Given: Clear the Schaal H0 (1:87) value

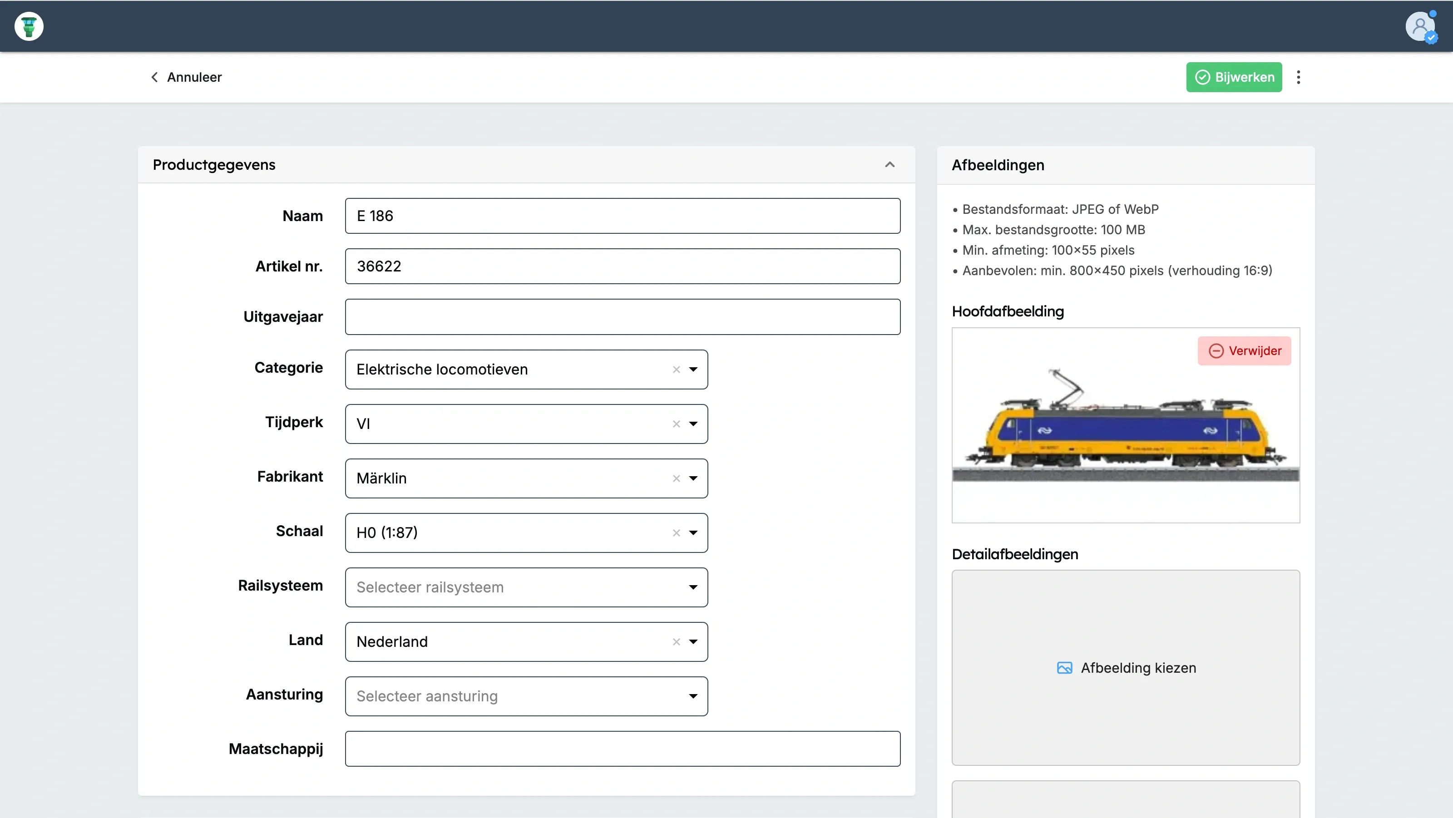Looking at the screenshot, I should coord(676,533).
